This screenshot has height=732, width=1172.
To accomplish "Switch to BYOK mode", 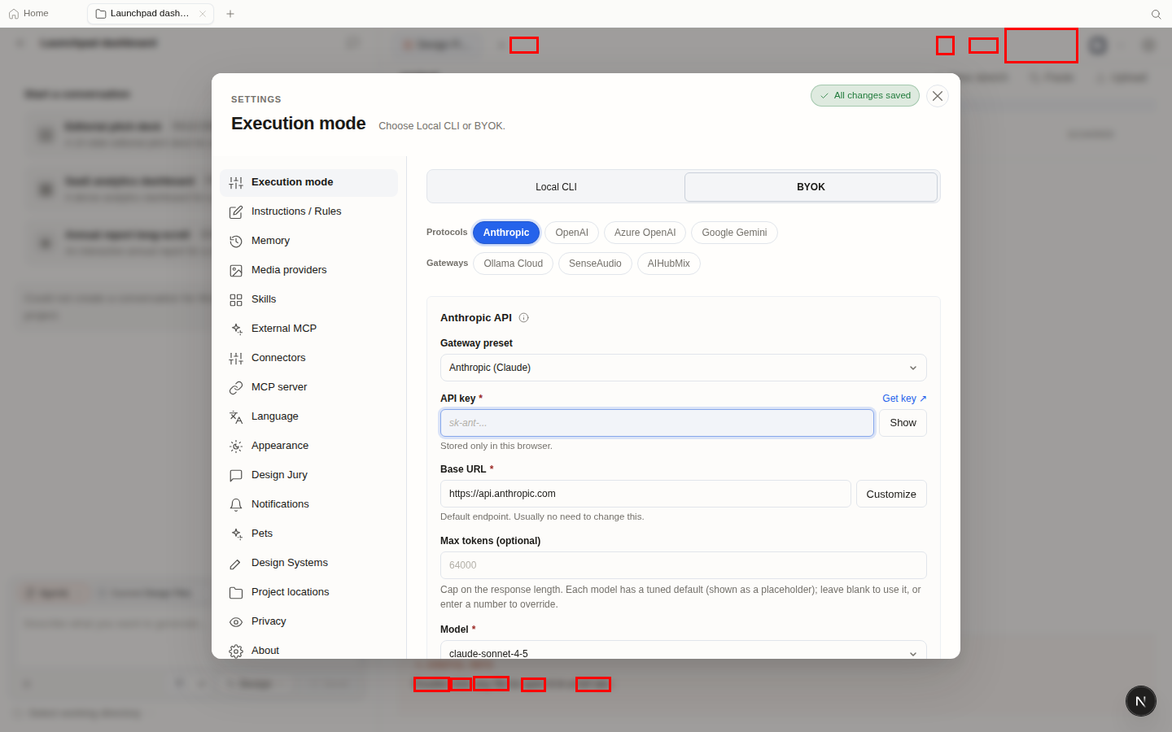I will 811,187.
